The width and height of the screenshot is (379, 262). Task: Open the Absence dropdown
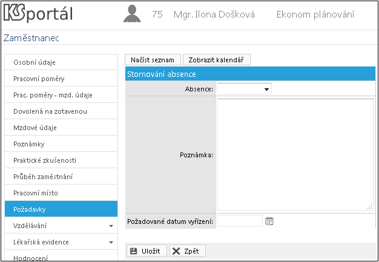244,89
